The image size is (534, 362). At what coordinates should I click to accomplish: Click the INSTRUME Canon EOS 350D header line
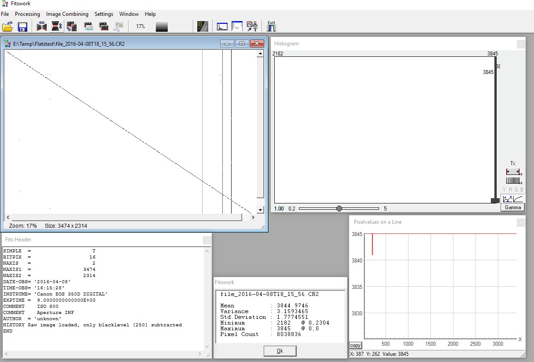(x=55, y=294)
